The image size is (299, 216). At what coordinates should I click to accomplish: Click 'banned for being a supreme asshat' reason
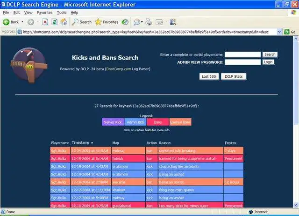click(191, 158)
